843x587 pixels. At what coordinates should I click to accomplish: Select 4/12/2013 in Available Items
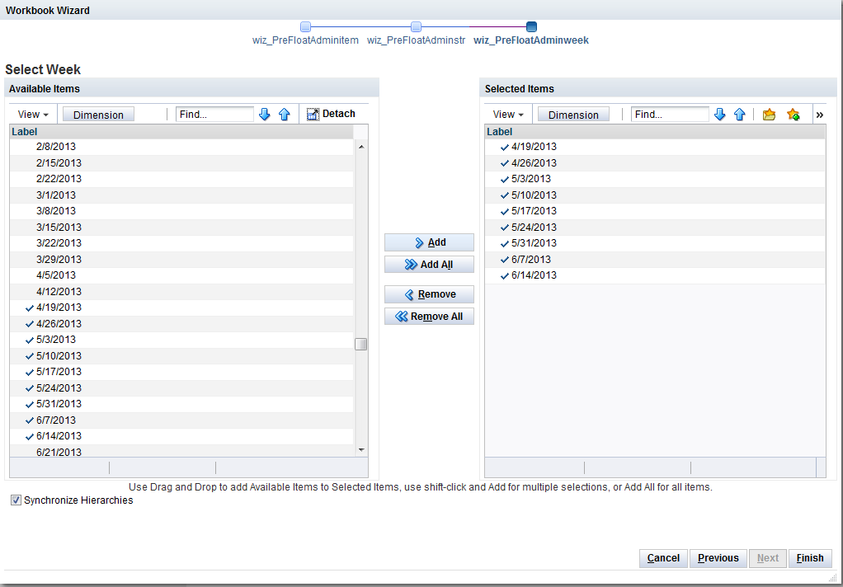pyautogui.click(x=181, y=292)
